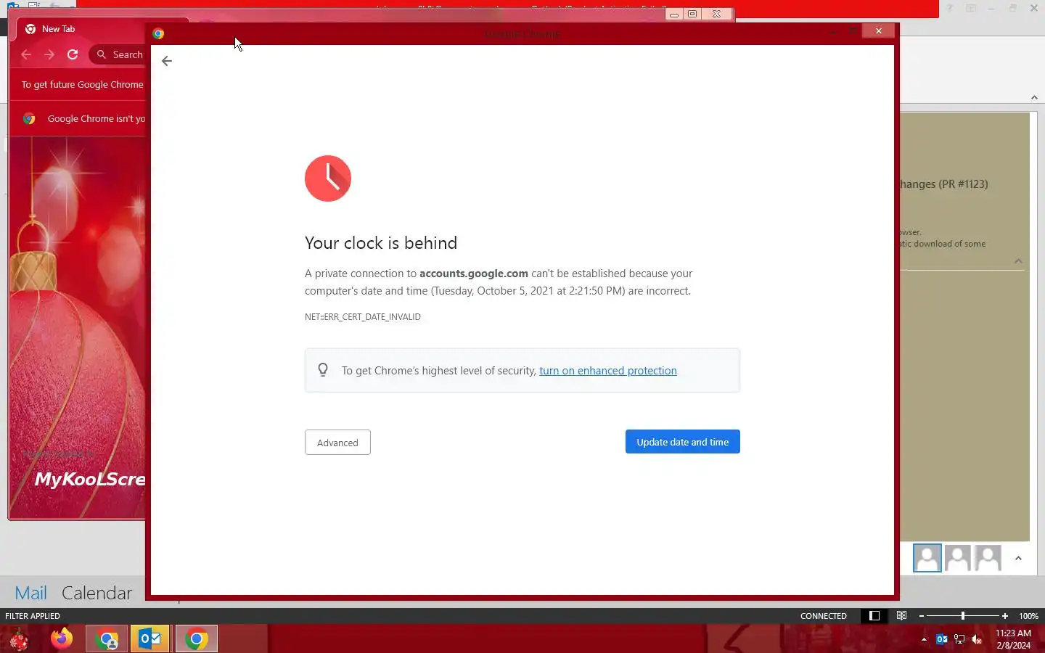Switch Outlook to Normal view
This screenshot has height=653, width=1045.
pyautogui.click(x=874, y=616)
